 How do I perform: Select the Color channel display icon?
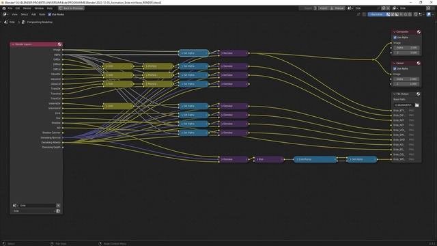(x=393, y=14)
